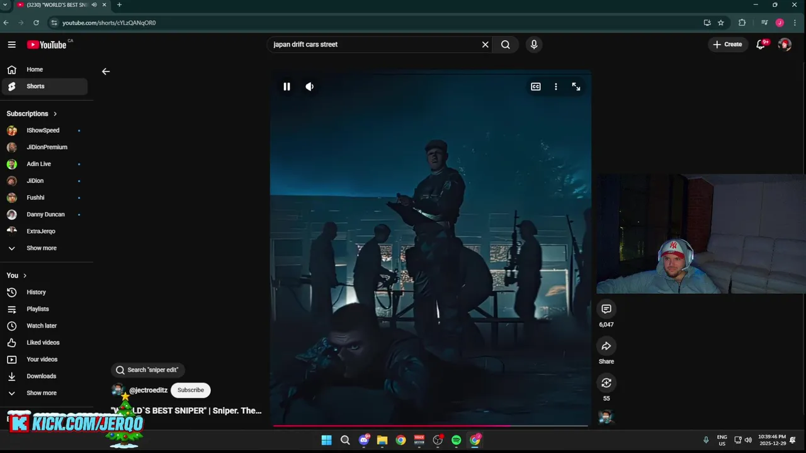806x453 pixels.
Task: Open Home in the sidebar
Action: (x=45, y=70)
